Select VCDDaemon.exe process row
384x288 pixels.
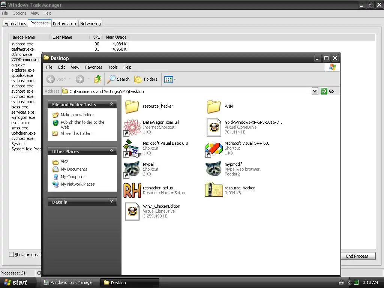(x=26, y=60)
